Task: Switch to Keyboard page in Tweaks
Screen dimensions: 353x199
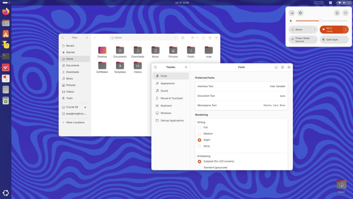Action: pos(171,106)
